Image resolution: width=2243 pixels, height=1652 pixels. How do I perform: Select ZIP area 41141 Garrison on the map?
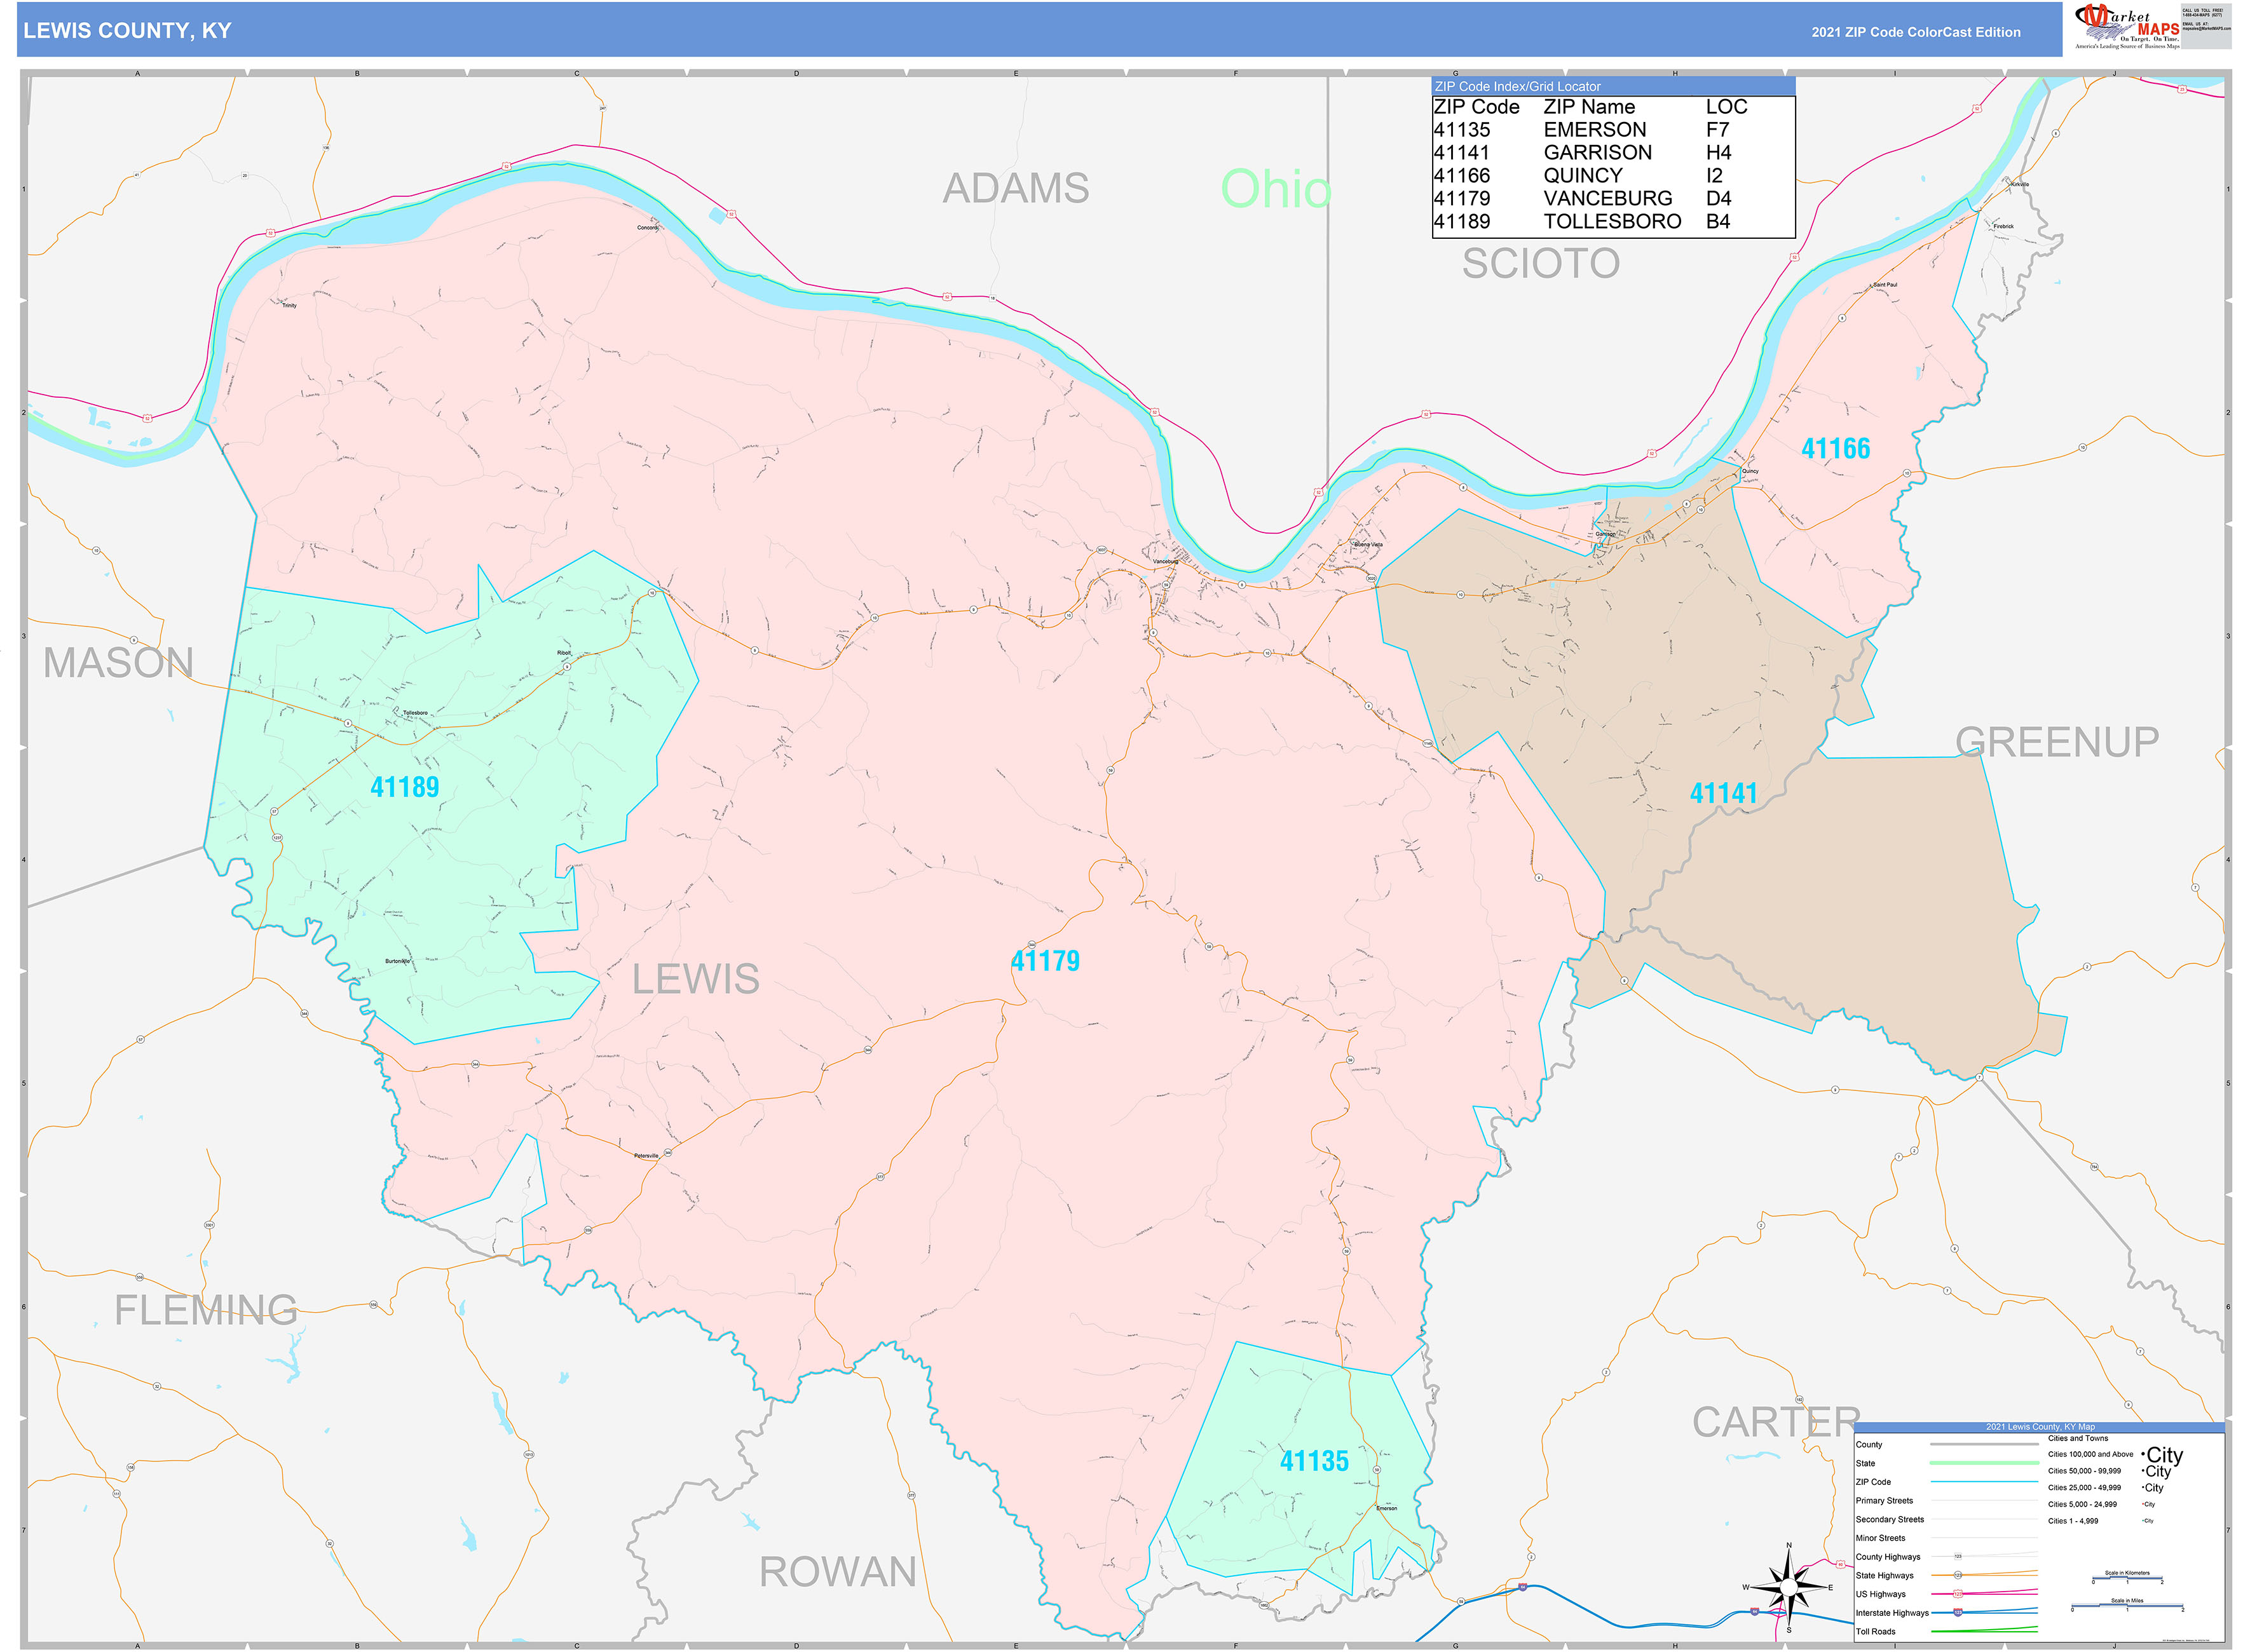[x=1724, y=792]
